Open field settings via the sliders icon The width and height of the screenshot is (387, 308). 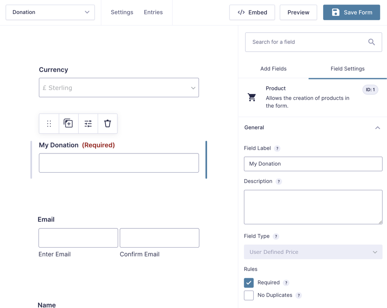pyautogui.click(x=88, y=124)
